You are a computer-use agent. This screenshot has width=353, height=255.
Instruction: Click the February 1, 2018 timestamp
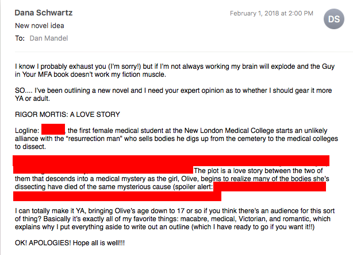271,13
